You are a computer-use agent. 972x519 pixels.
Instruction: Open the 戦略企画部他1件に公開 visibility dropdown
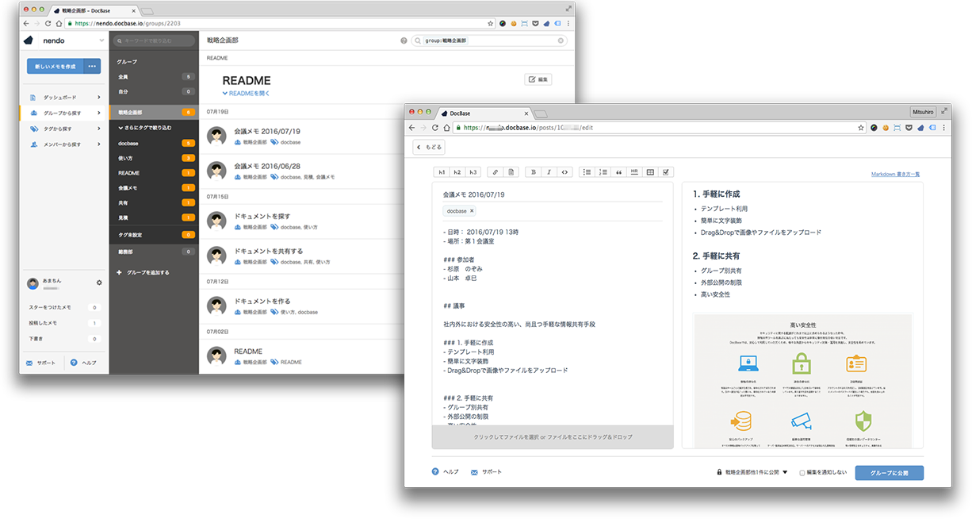[752, 473]
